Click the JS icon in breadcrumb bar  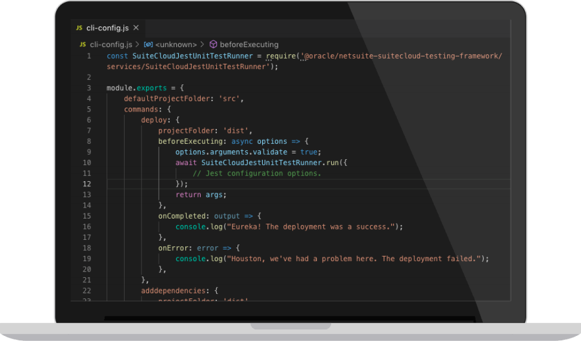tap(83, 44)
